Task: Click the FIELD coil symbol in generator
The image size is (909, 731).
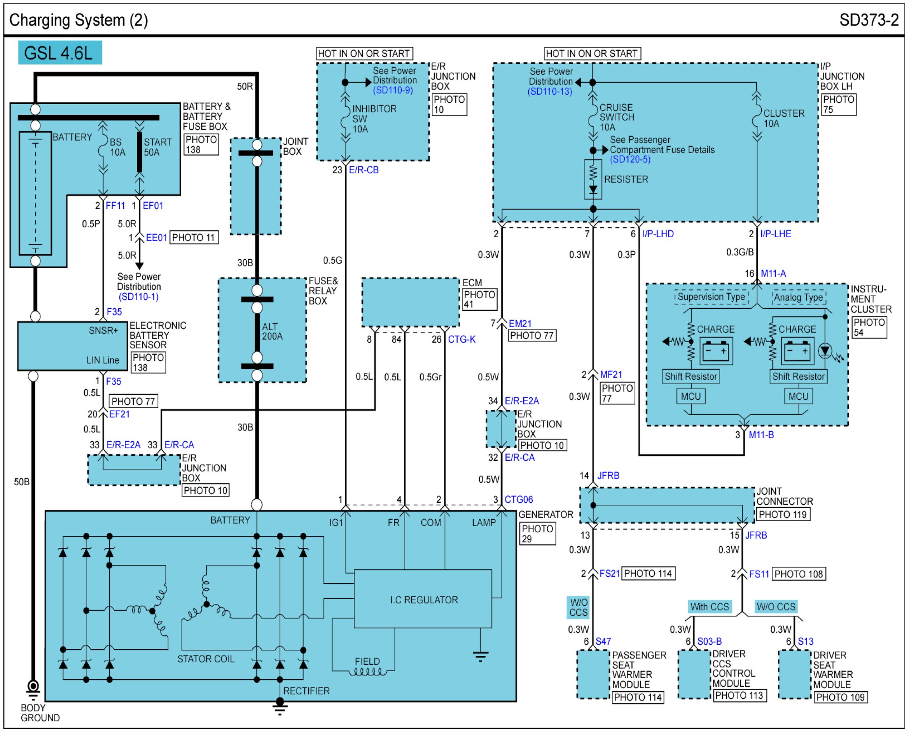Action: click(368, 671)
